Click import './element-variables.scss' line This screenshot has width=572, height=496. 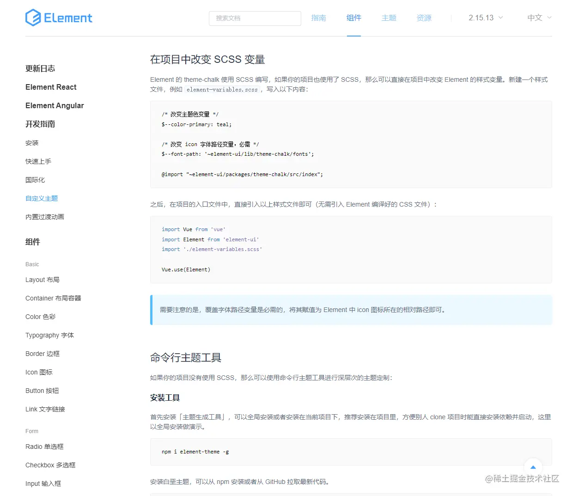click(x=212, y=249)
